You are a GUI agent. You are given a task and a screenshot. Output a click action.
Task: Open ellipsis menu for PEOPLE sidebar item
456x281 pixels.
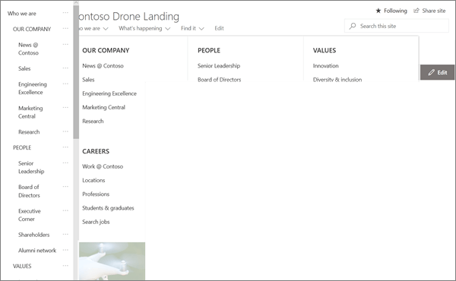point(65,147)
